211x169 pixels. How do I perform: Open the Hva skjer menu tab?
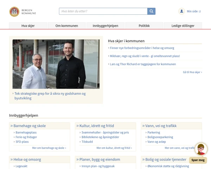(x=28, y=26)
